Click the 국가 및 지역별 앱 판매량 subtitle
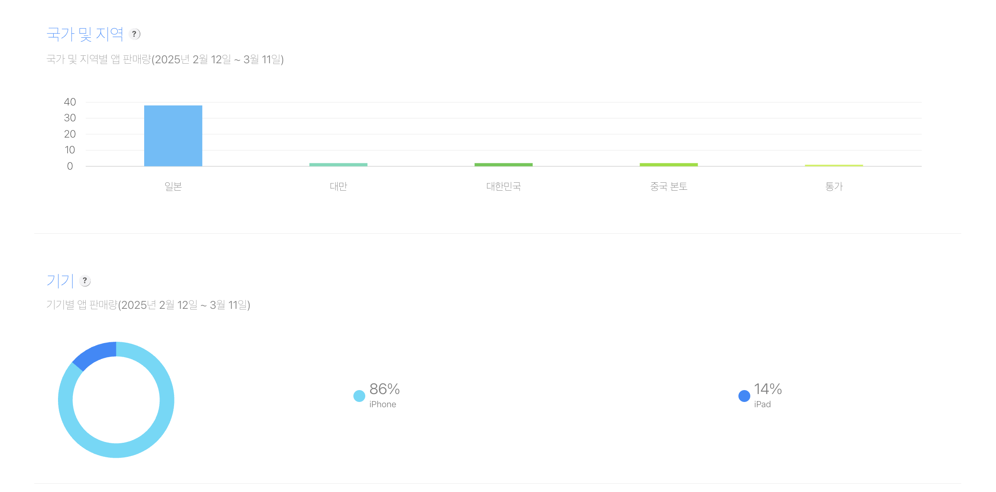The image size is (996, 492). point(165,59)
